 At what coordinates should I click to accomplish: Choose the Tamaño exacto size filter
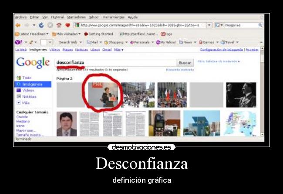pos(30,135)
